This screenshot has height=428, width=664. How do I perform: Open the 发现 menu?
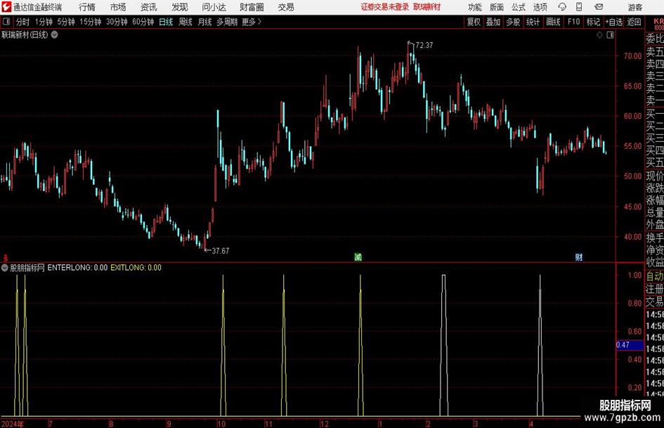click(180, 7)
